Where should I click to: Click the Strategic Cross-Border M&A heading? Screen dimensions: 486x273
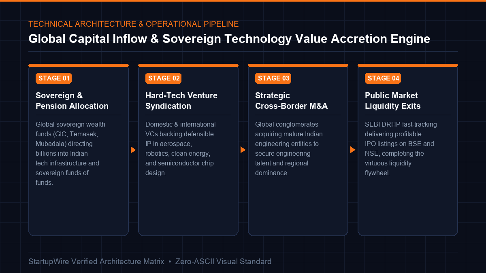click(x=292, y=101)
